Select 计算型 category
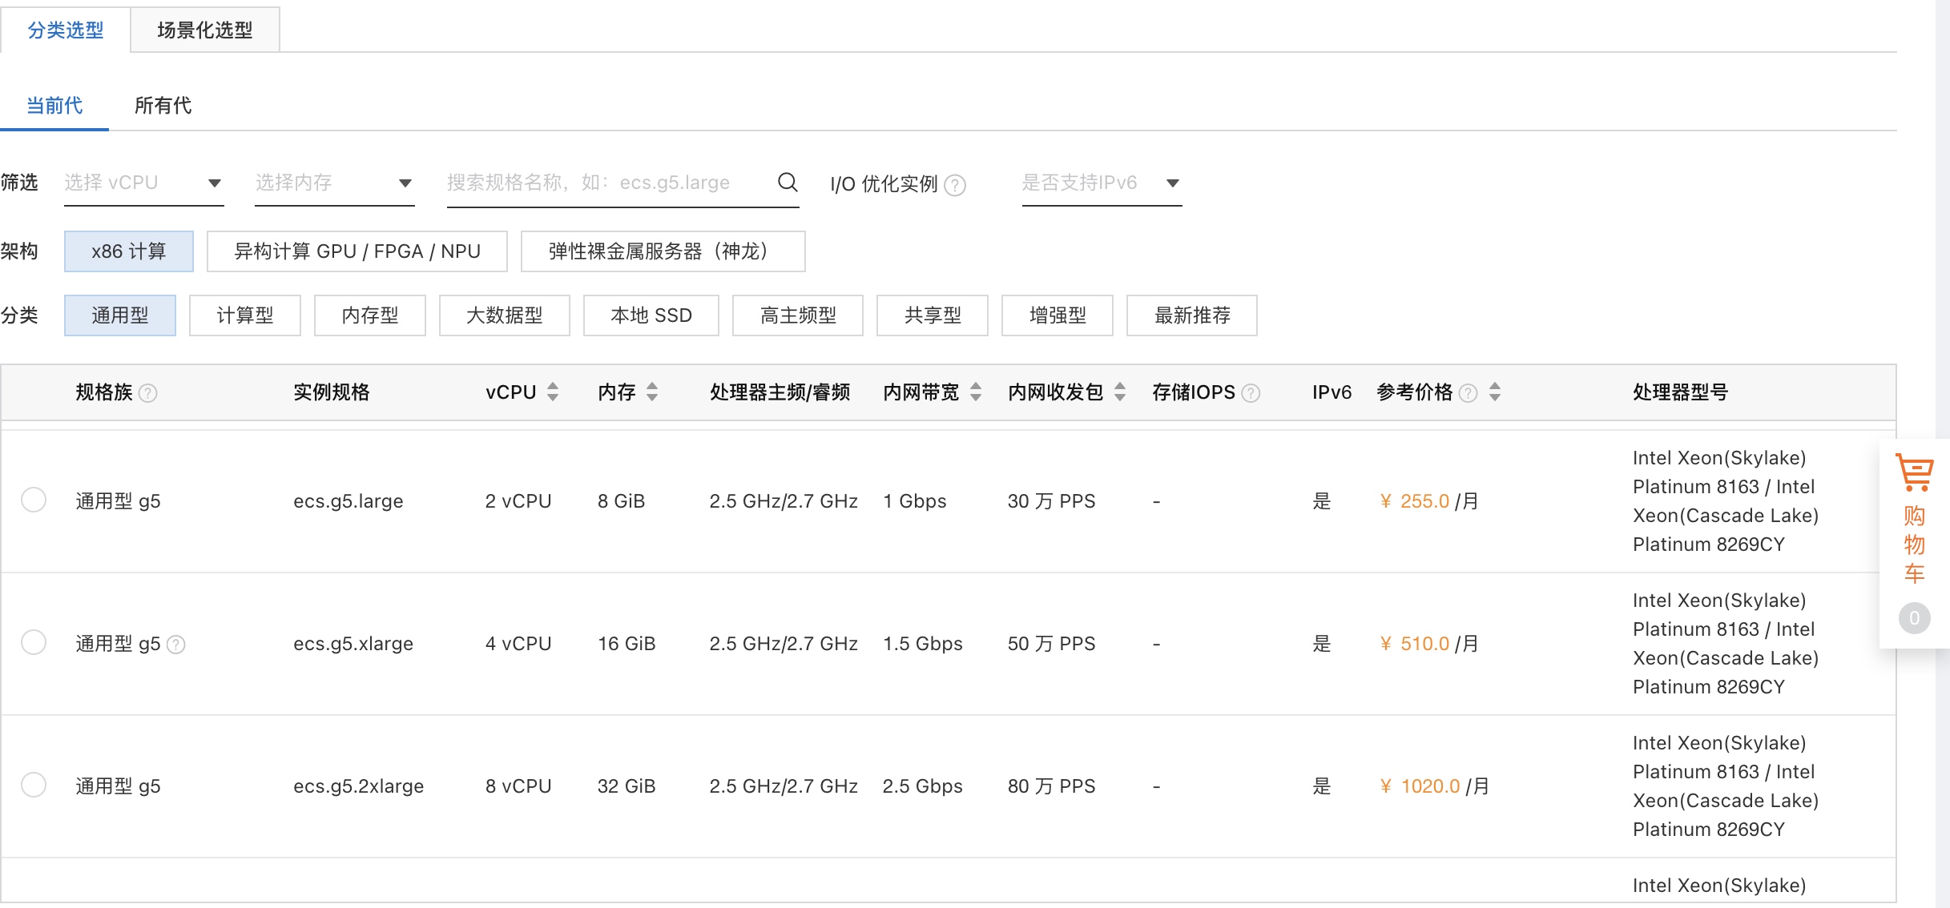This screenshot has height=908, width=1950. [x=245, y=315]
